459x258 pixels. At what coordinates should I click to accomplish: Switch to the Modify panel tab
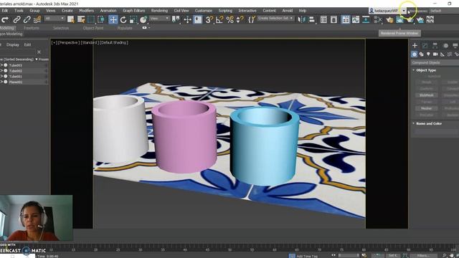pyautogui.click(x=425, y=45)
